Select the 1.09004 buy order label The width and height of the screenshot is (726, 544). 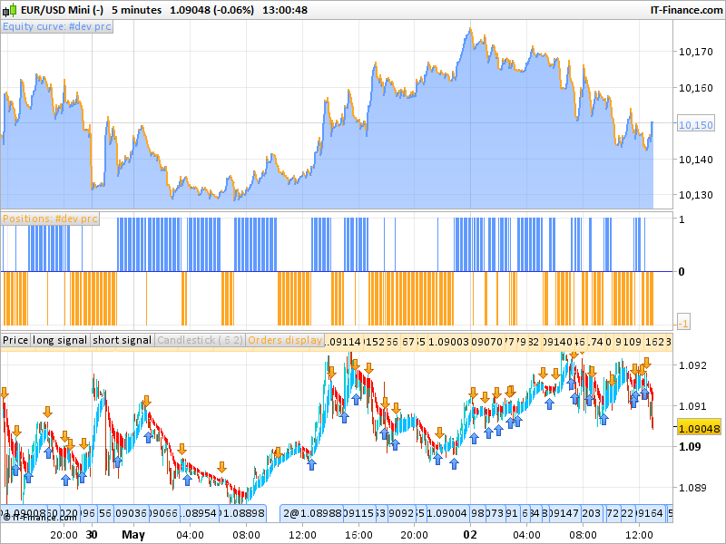446,513
